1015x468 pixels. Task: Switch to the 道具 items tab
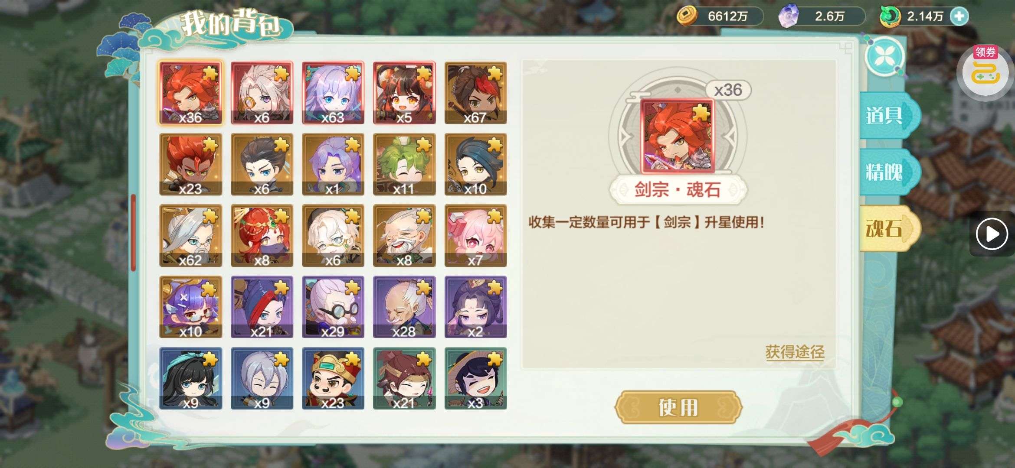click(x=886, y=115)
